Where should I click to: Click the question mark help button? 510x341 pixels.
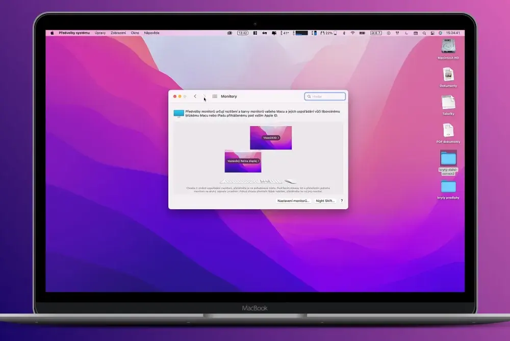[342, 201]
